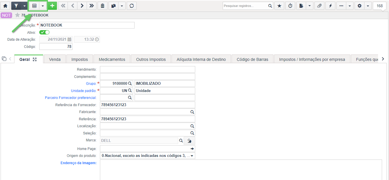Open the three-dots more options button
The height and width of the screenshot is (180, 389).
[x=341, y=6]
